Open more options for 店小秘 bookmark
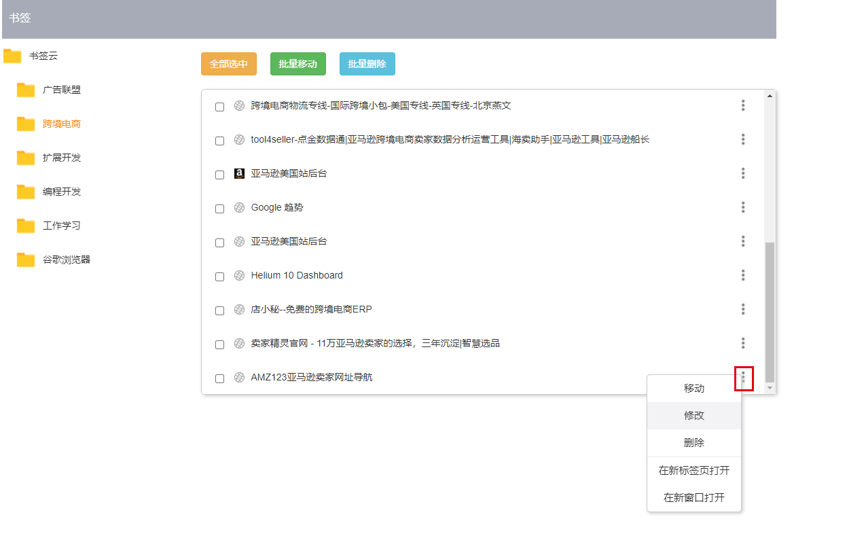This screenshot has width=866, height=536. pos(743,309)
